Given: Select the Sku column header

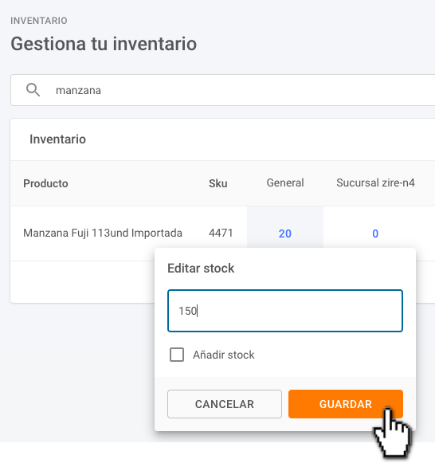Looking at the screenshot, I should tap(218, 183).
